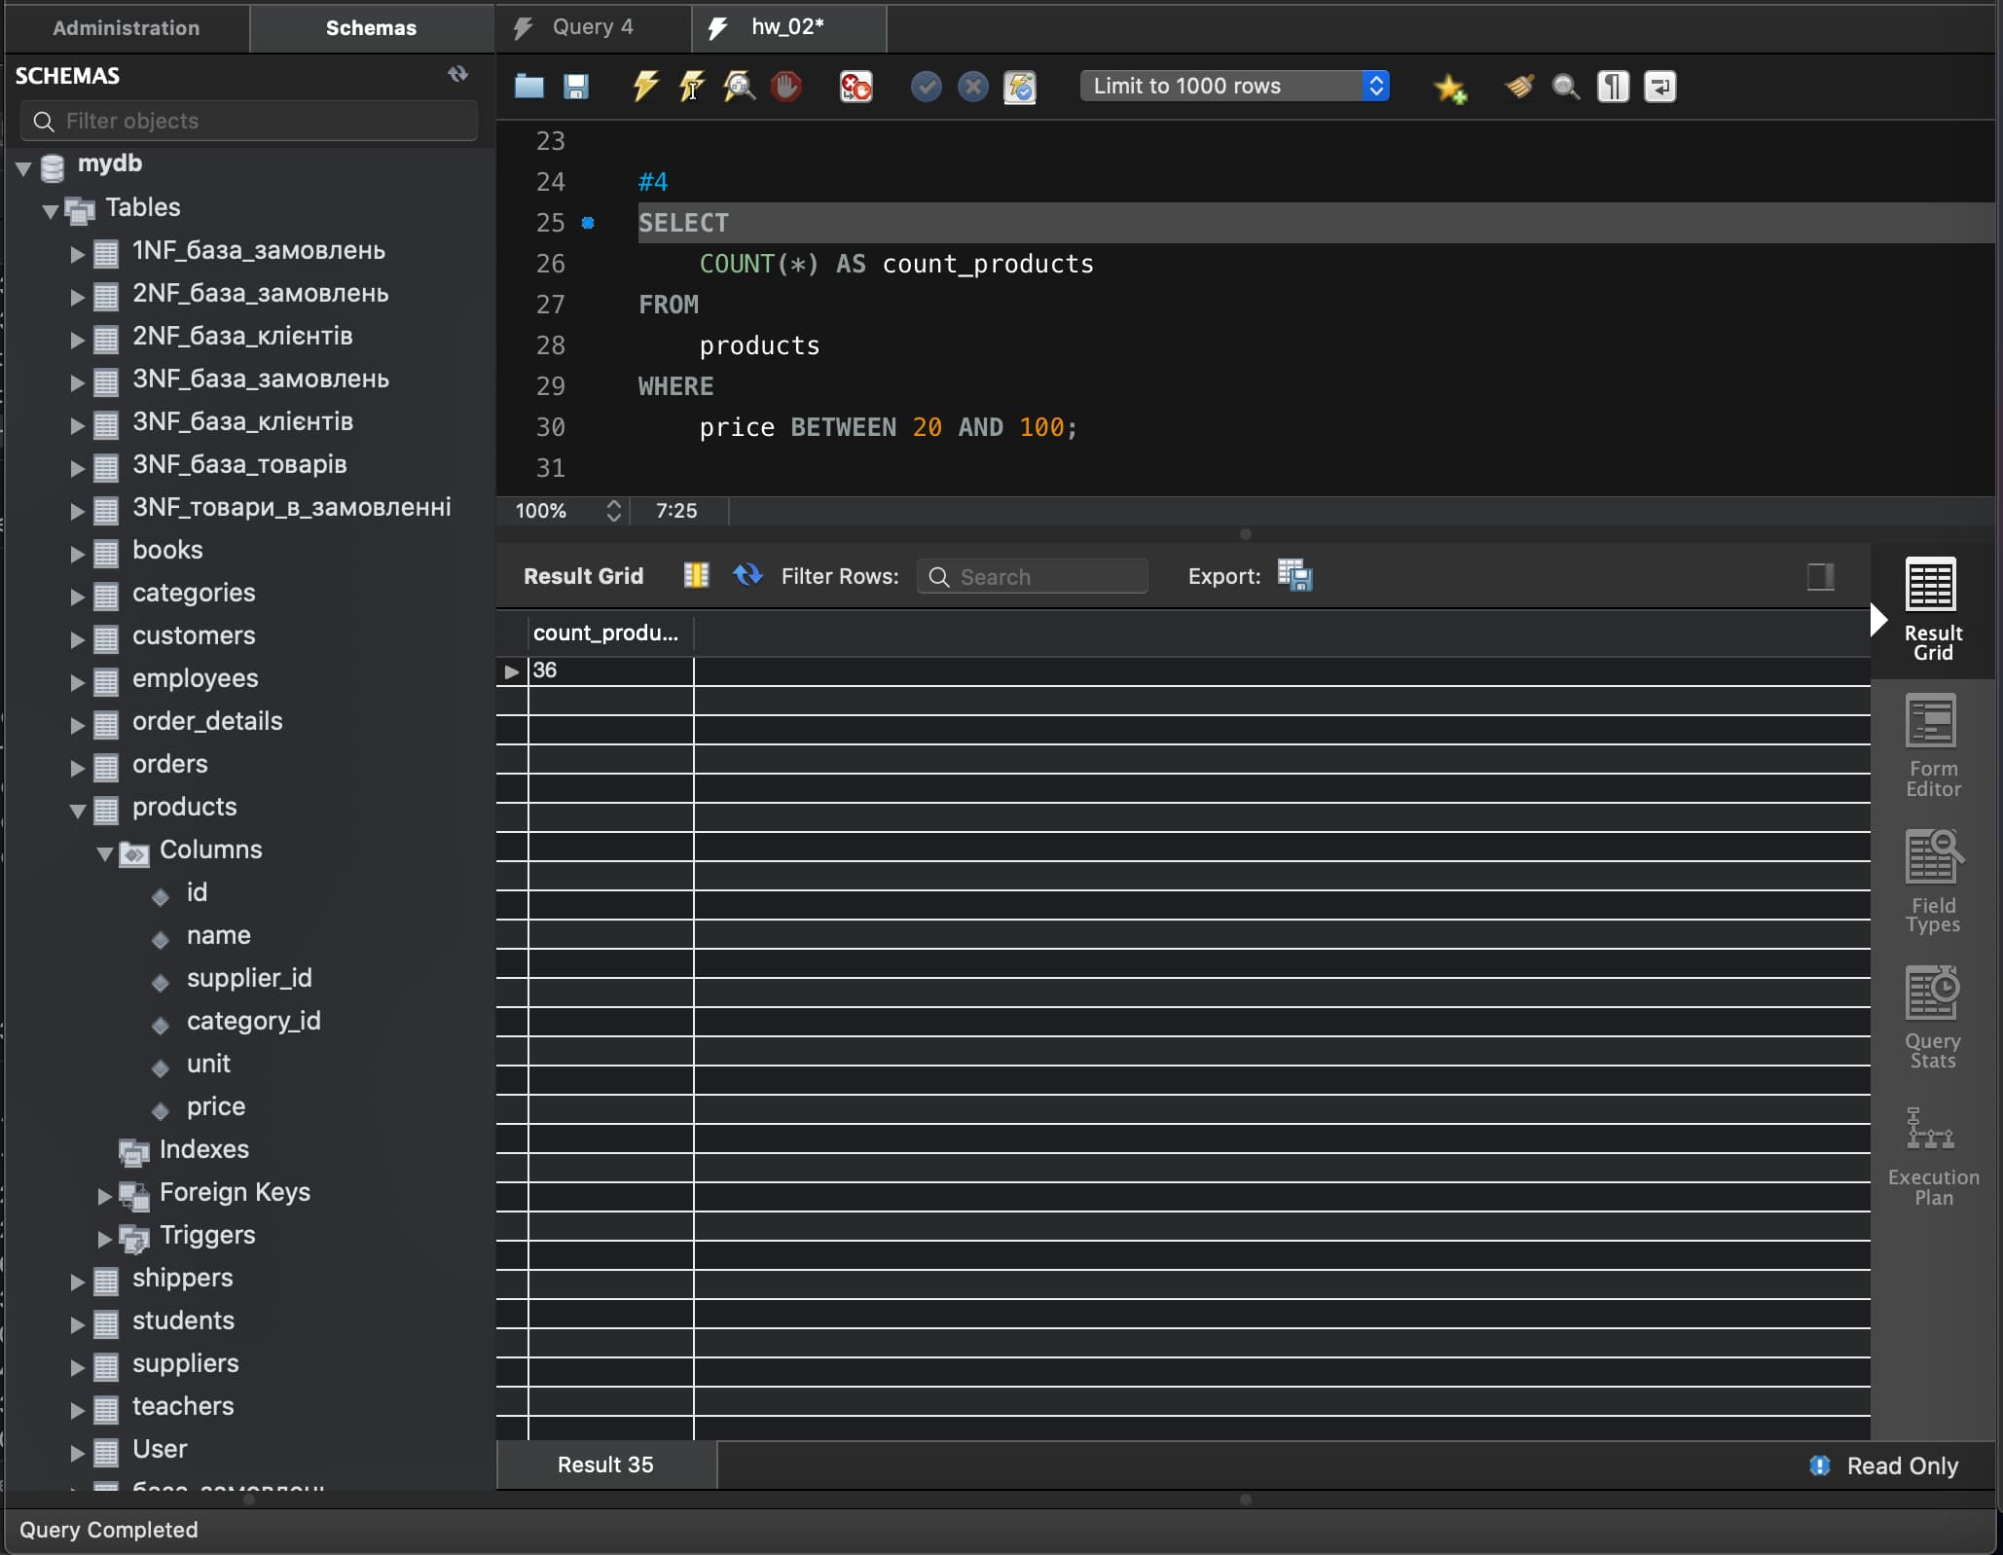Expand categories table
This screenshot has height=1555, width=2003.
click(x=77, y=597)
